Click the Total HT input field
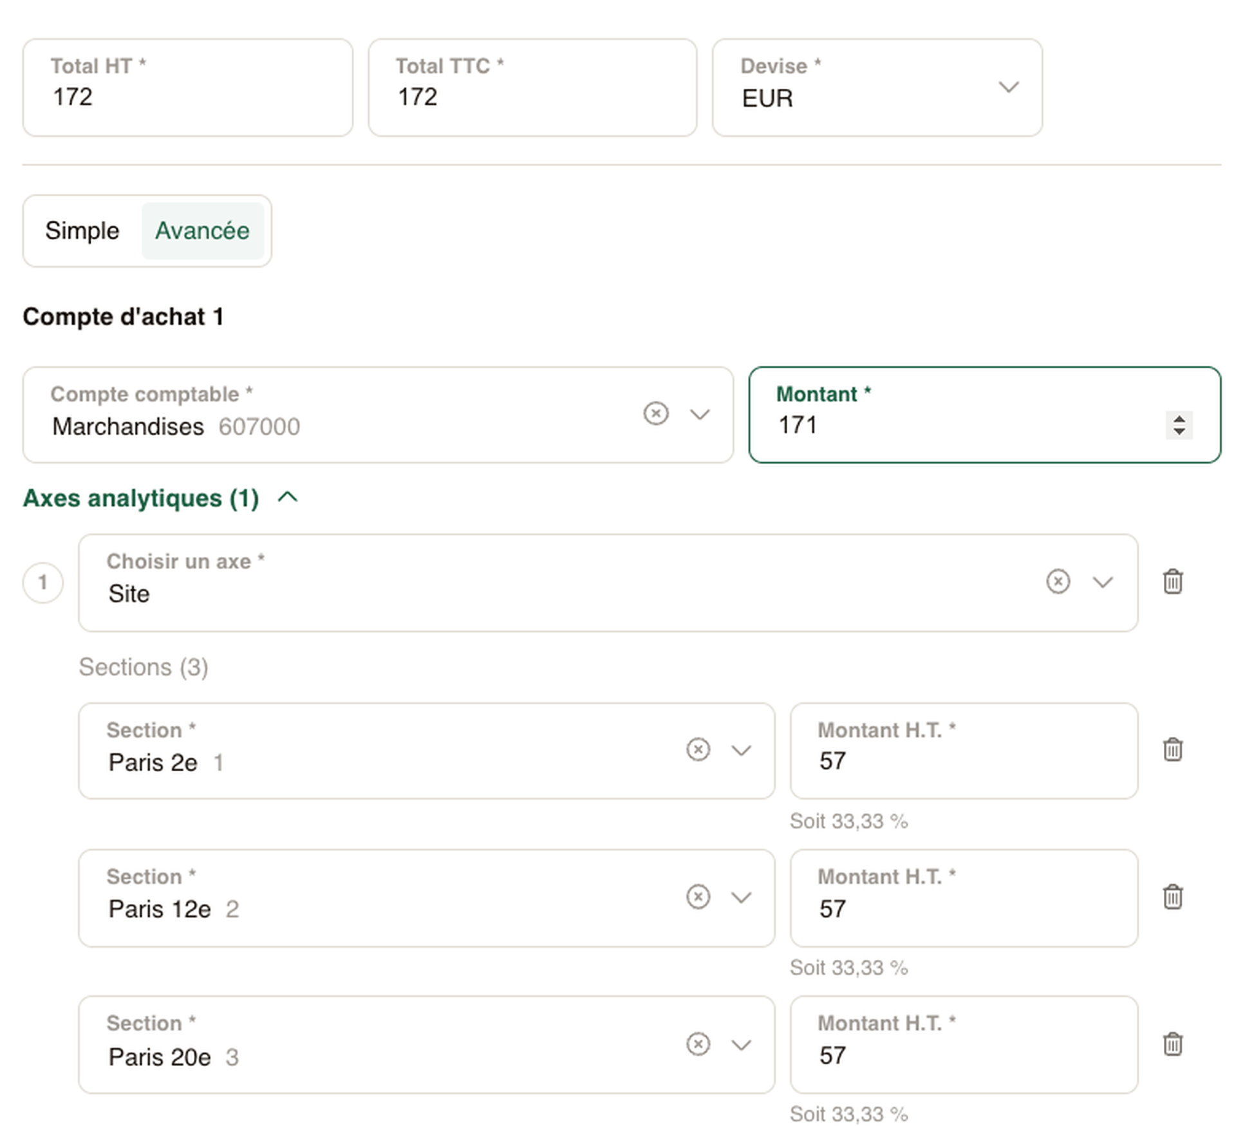 (x=187, y=97)
